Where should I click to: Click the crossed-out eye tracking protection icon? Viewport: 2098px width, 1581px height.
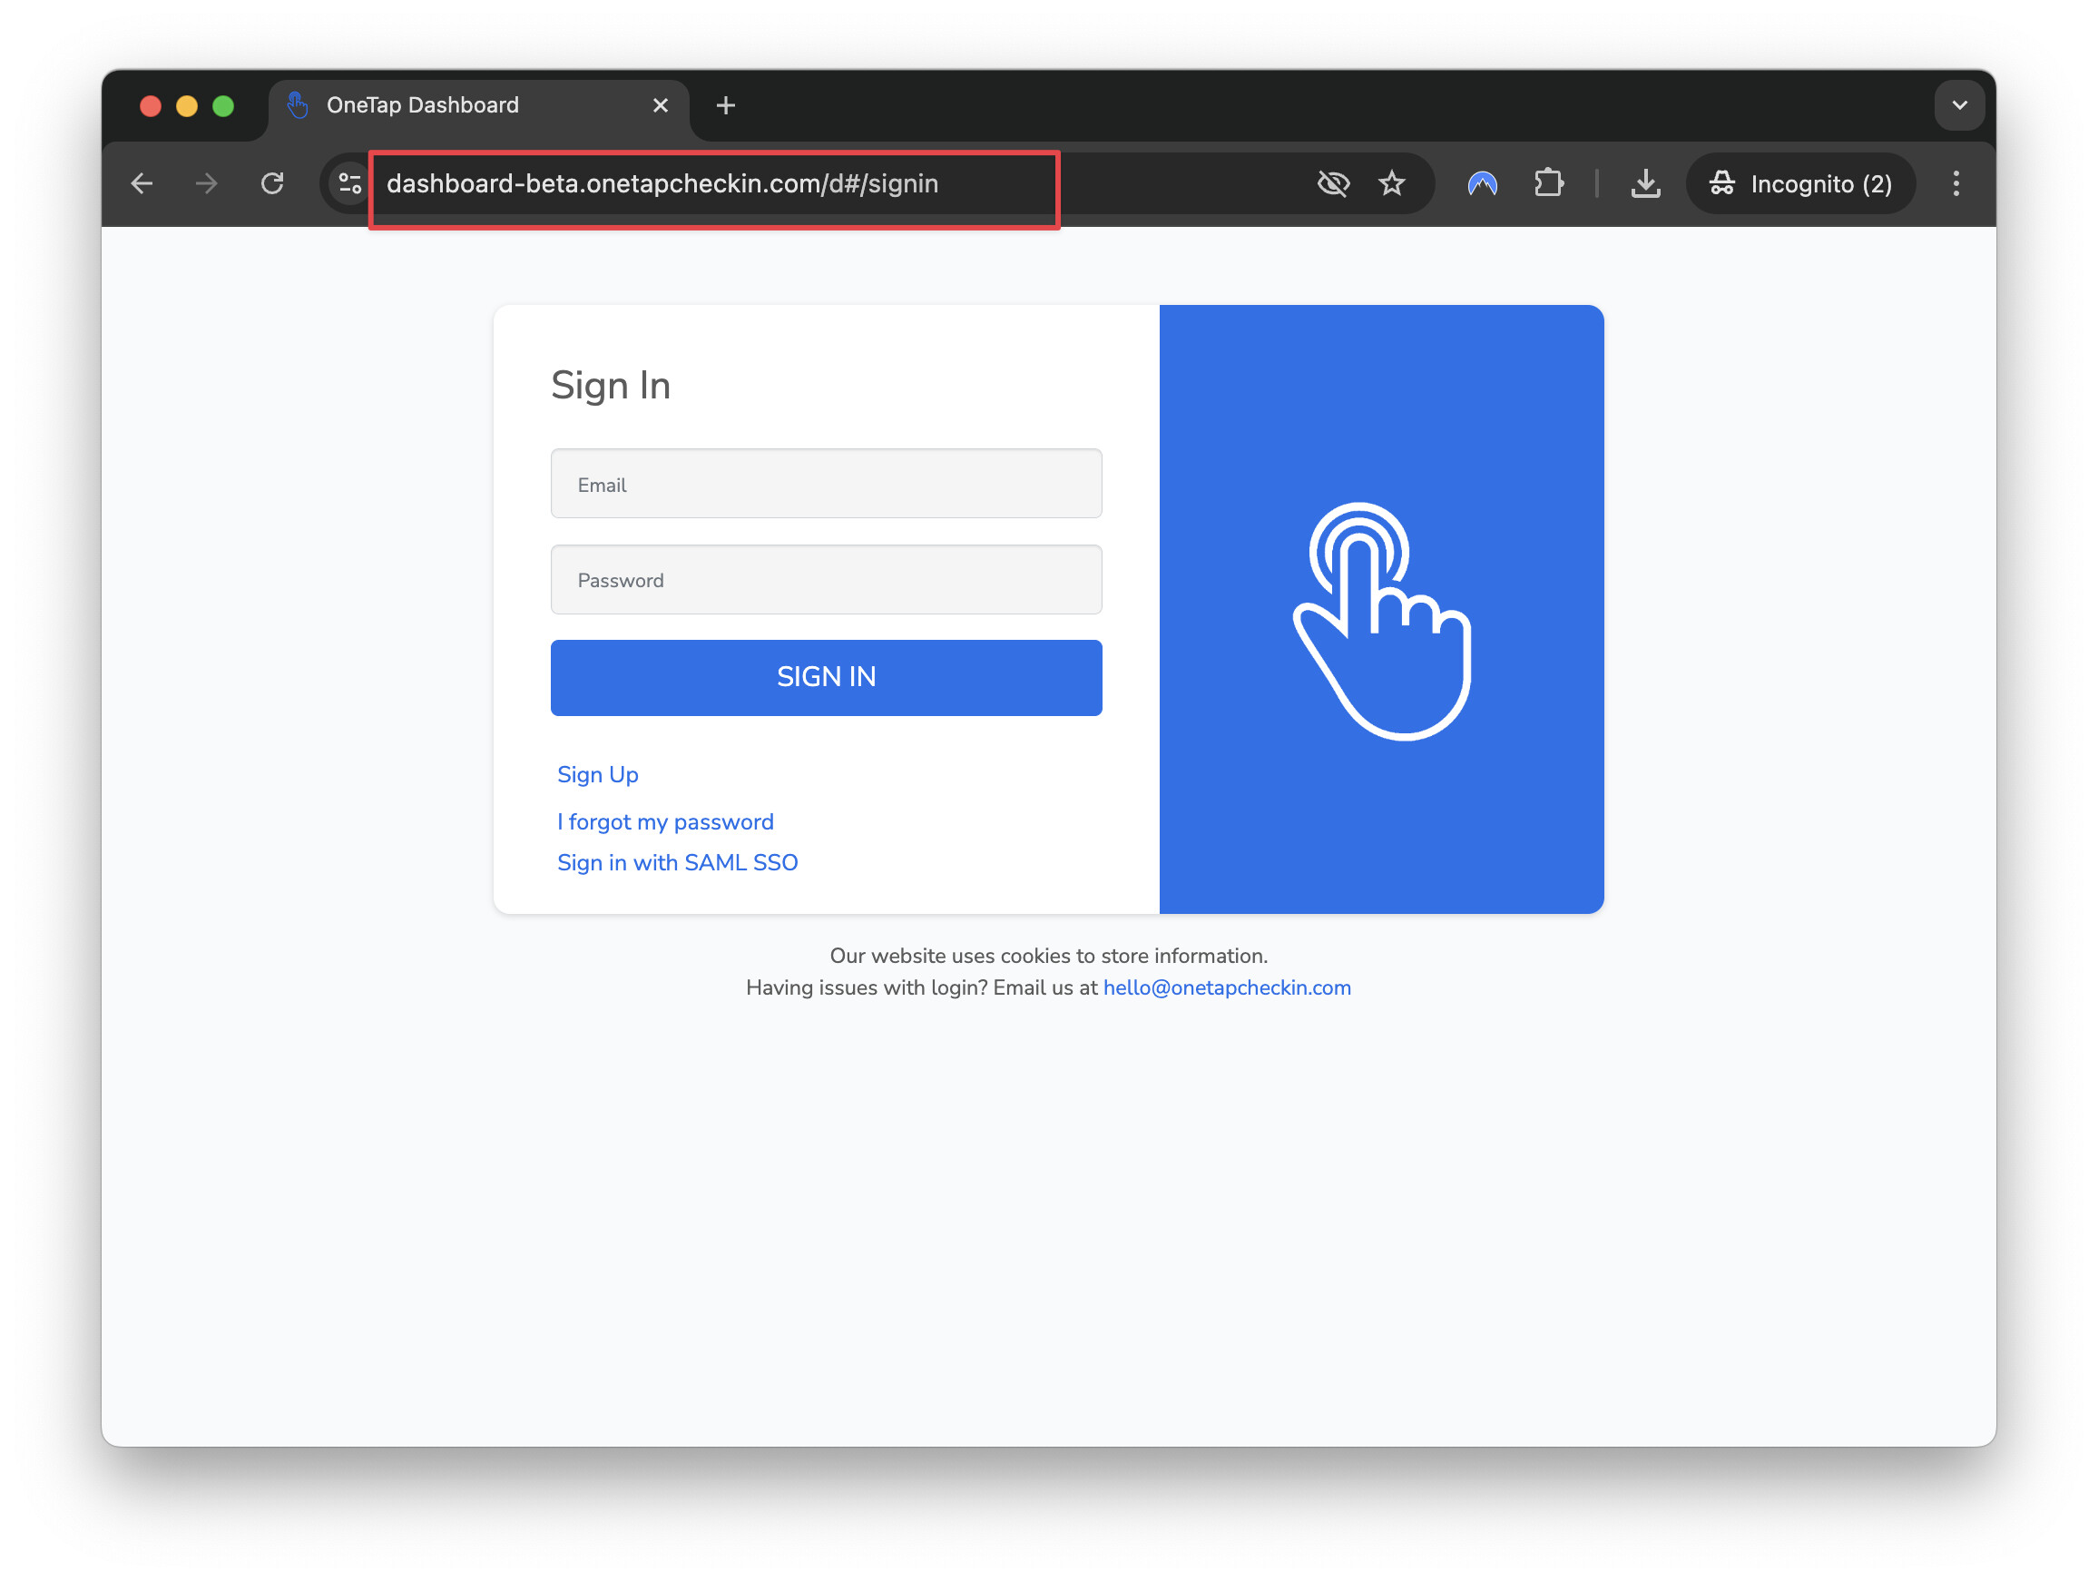(x=1334, y=183)
